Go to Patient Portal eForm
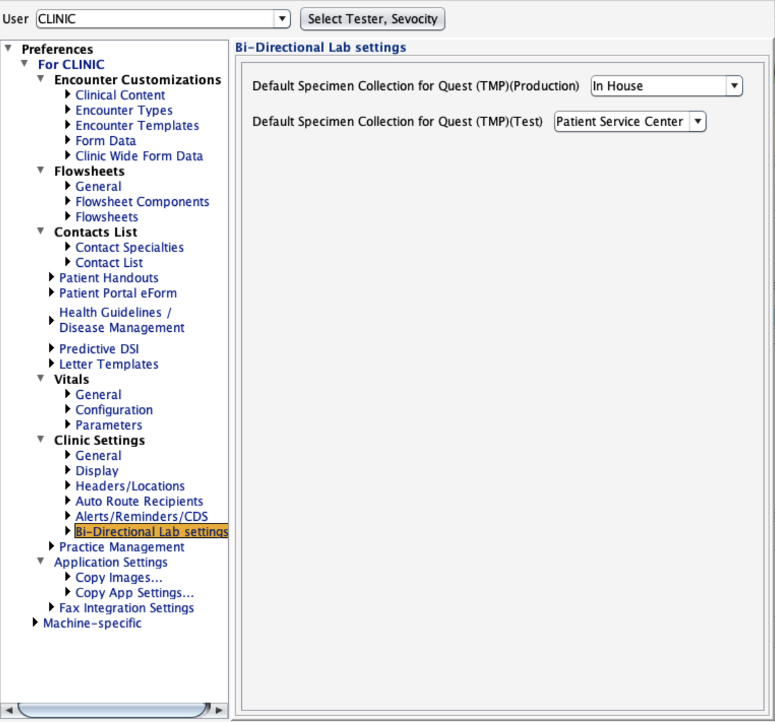Screen dimensions: 775x722 pos(118,293)
